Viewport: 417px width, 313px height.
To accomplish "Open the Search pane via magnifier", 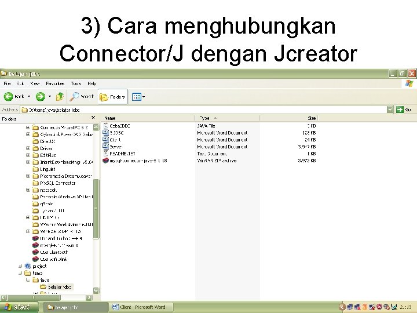I will 82,97.
